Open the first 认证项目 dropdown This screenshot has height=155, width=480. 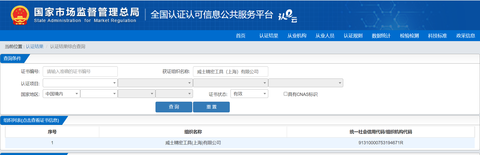[x=80, y=83]
